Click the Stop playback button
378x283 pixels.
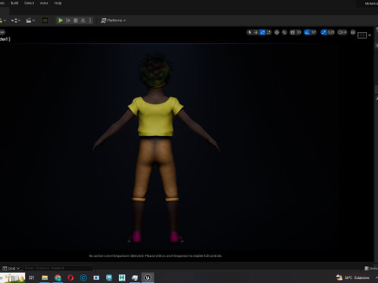coord(76,20)
